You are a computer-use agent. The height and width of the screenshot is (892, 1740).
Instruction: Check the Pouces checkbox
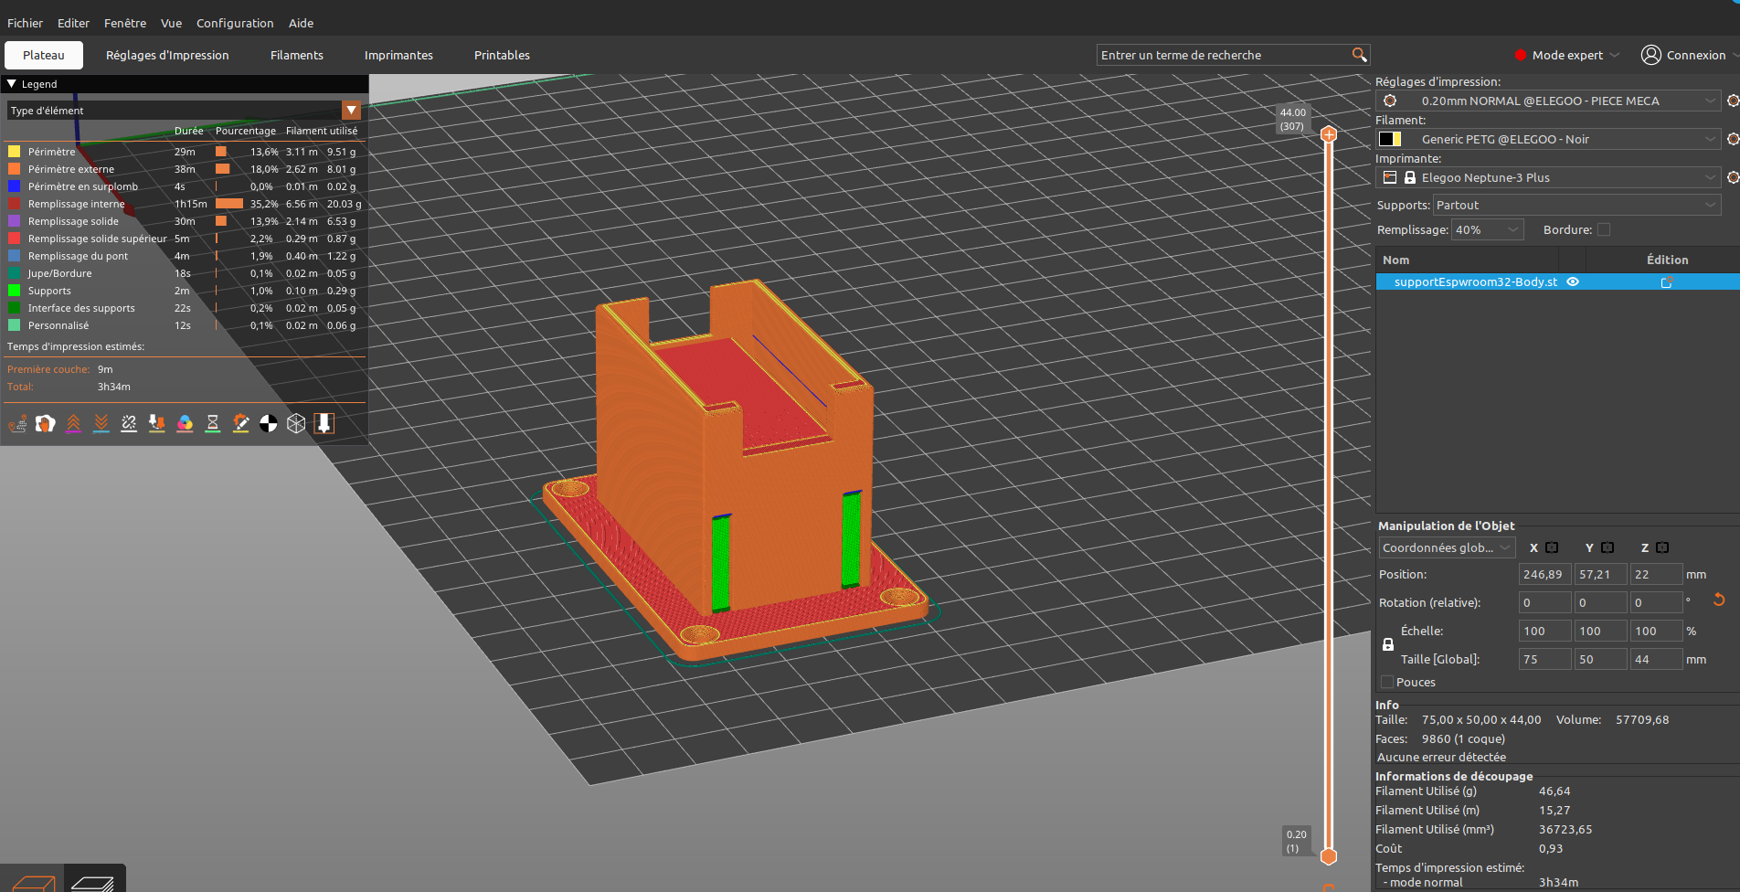1387,683
